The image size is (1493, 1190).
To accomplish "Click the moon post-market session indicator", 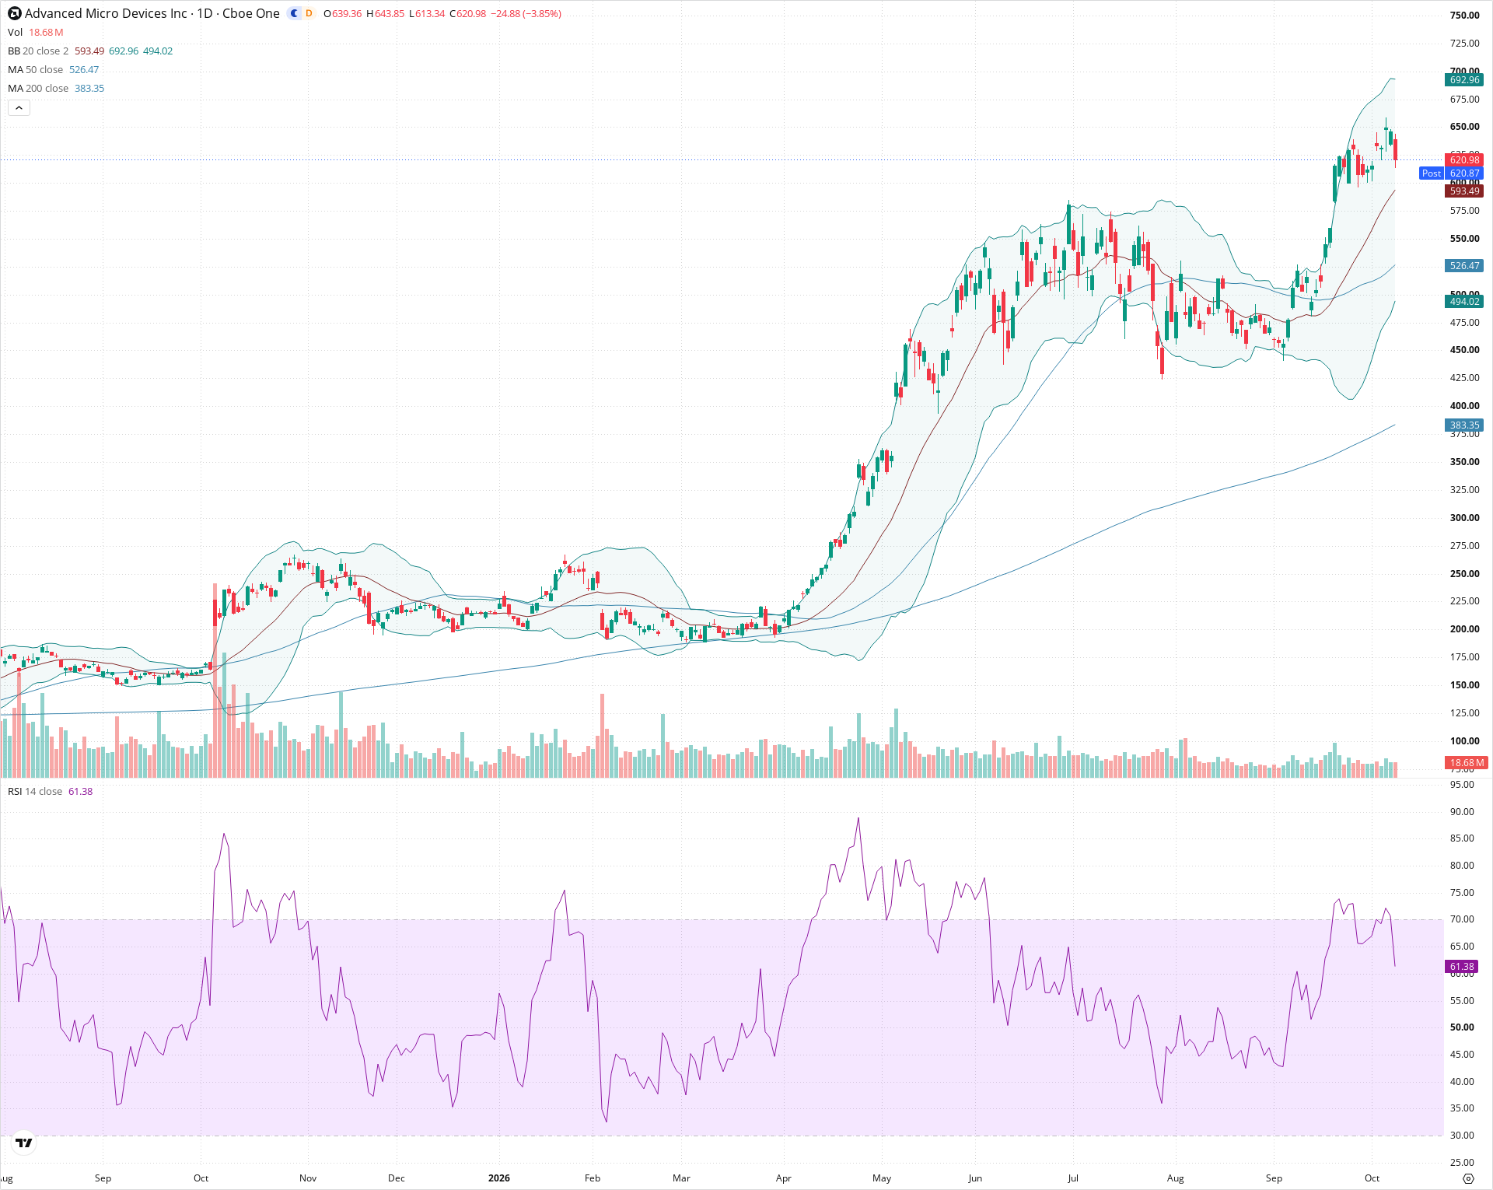I will pyautogui.click(x=294, y=14).
